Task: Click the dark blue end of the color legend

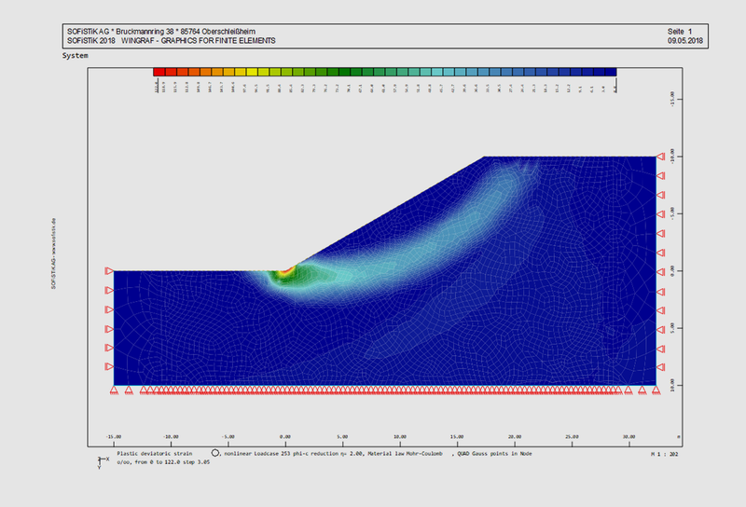Action: coord(609,72)
